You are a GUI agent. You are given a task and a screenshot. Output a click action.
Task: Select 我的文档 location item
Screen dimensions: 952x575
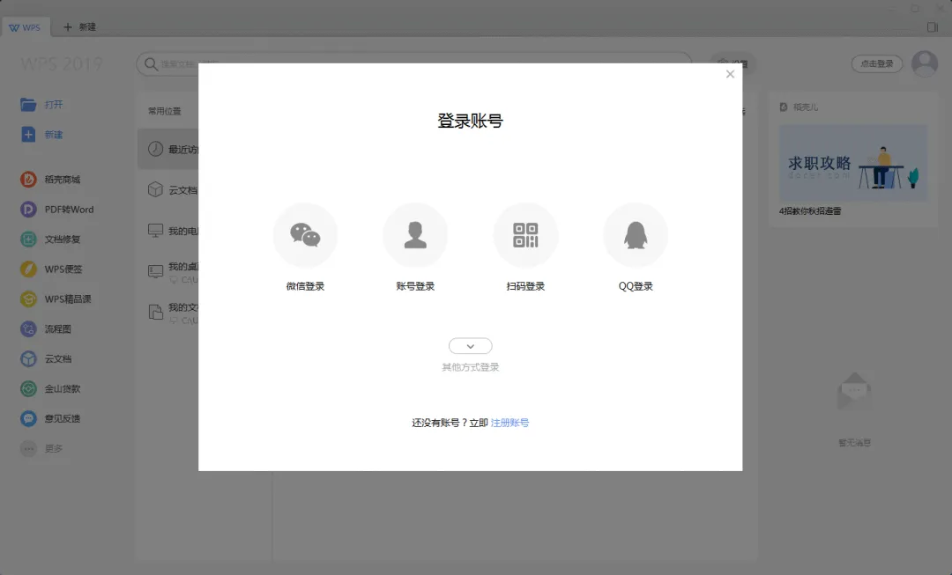(x=174, y=313)
